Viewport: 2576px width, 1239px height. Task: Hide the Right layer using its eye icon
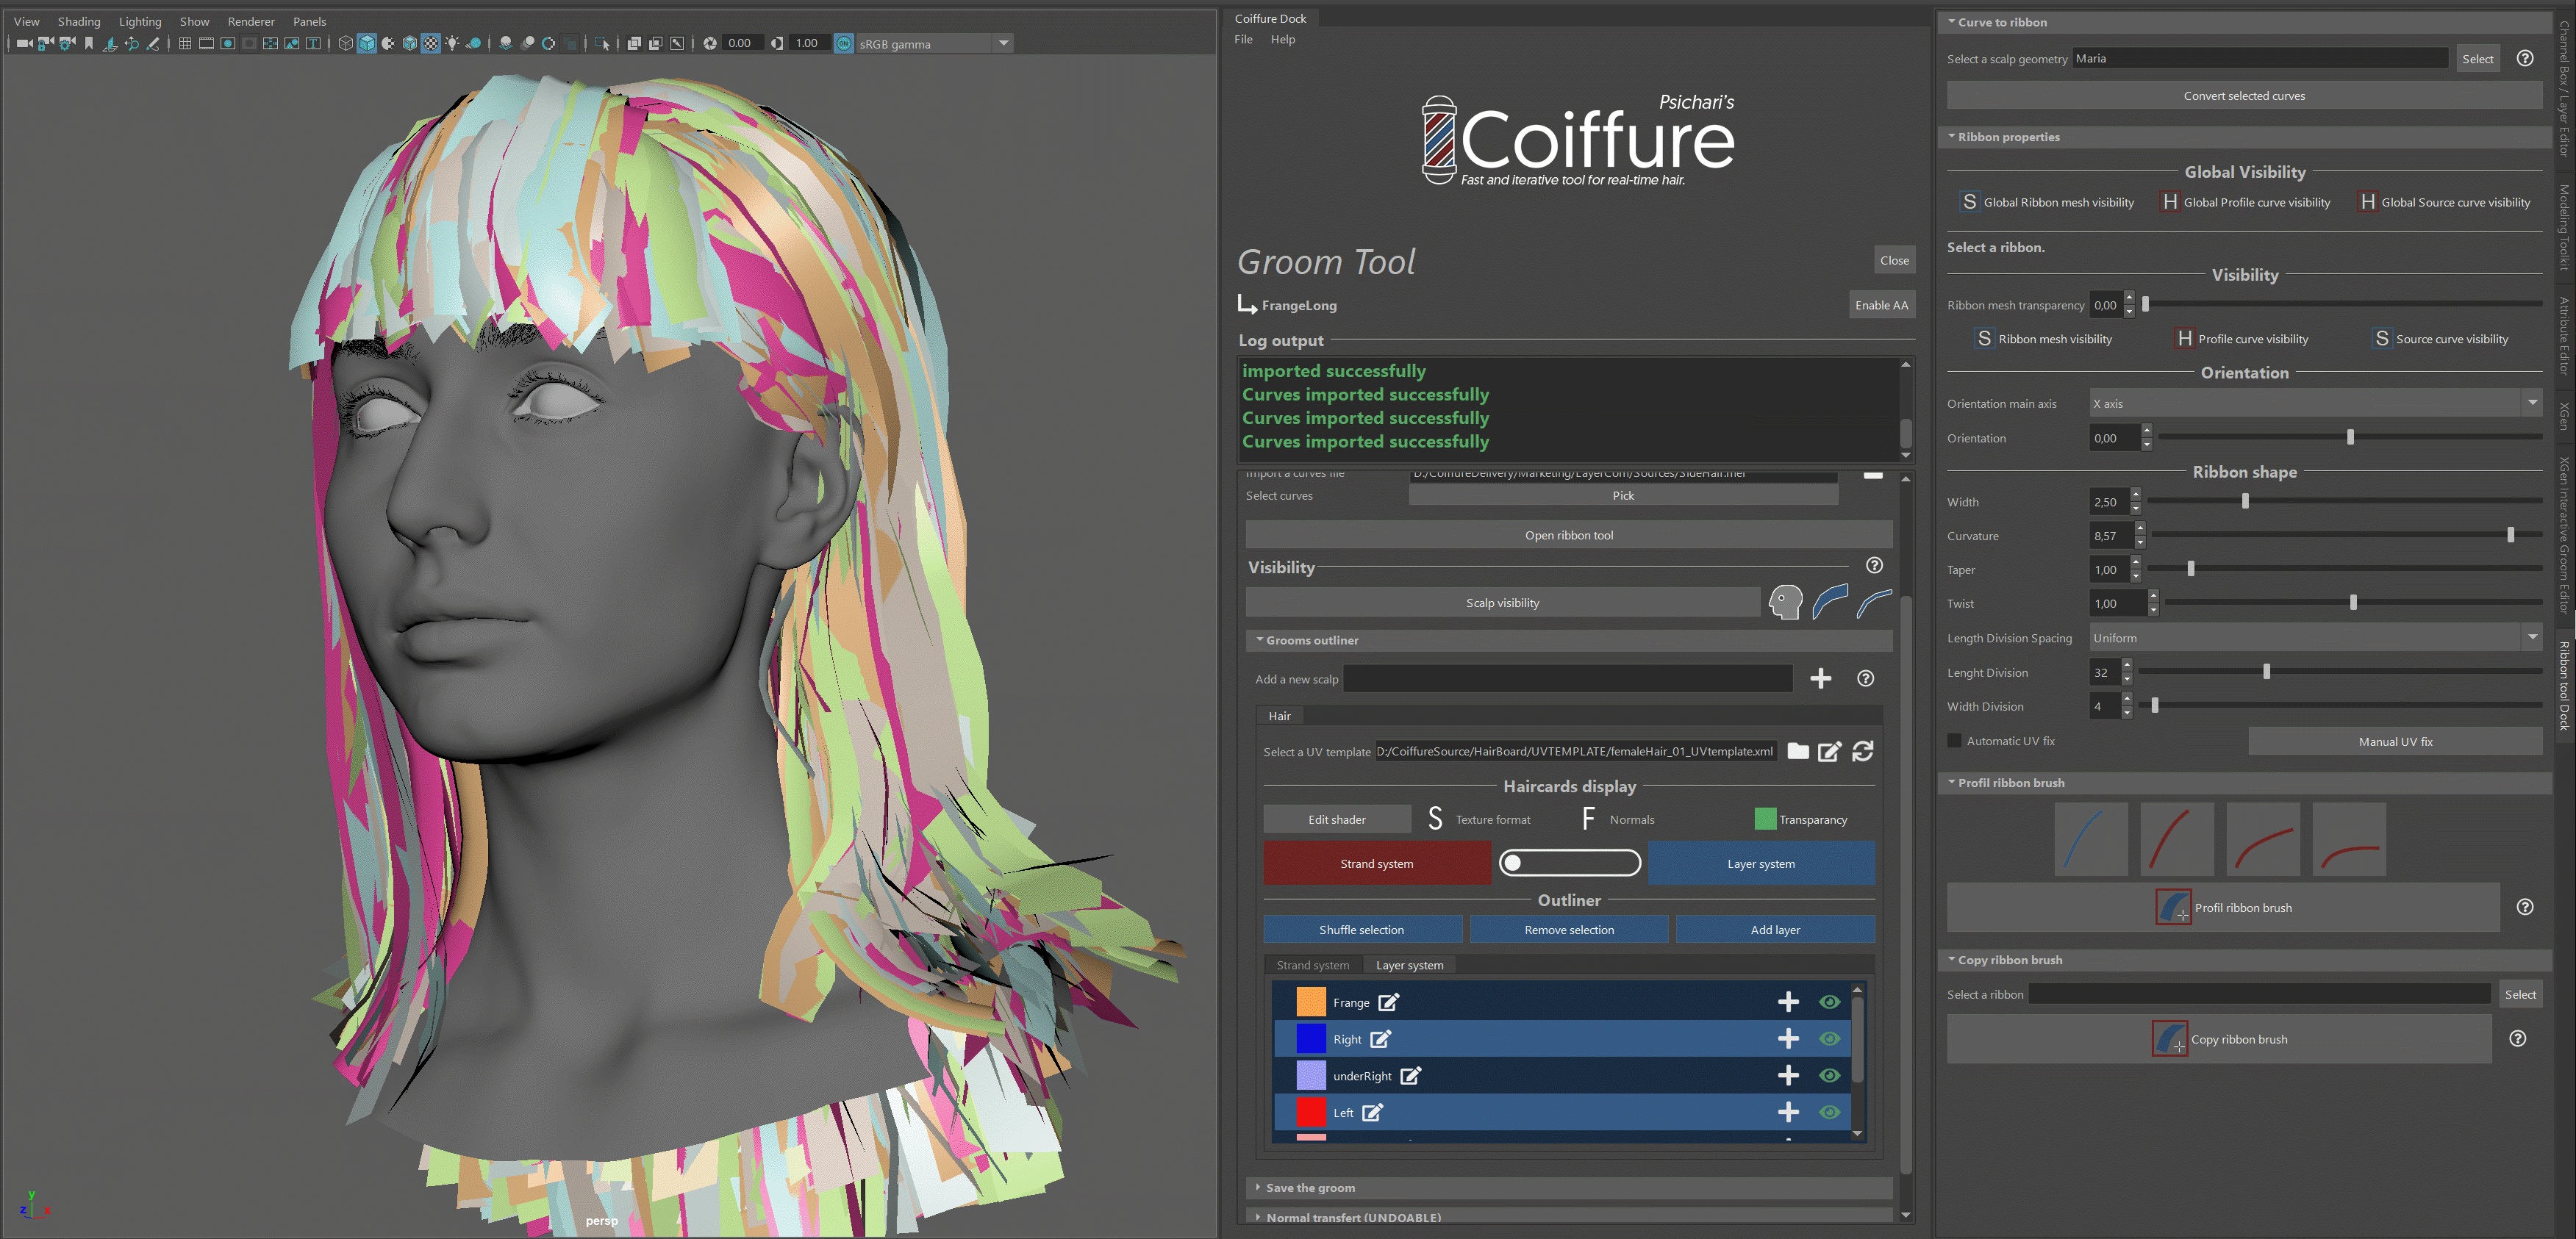1829,1039
